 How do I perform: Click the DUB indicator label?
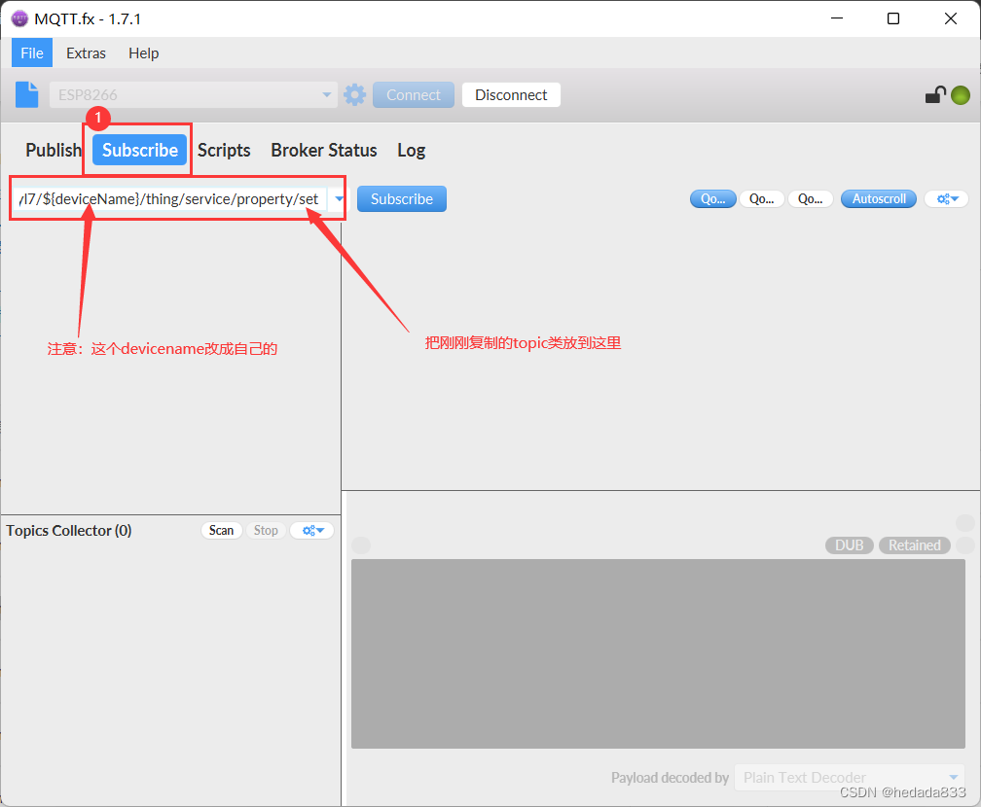point(849,545)
